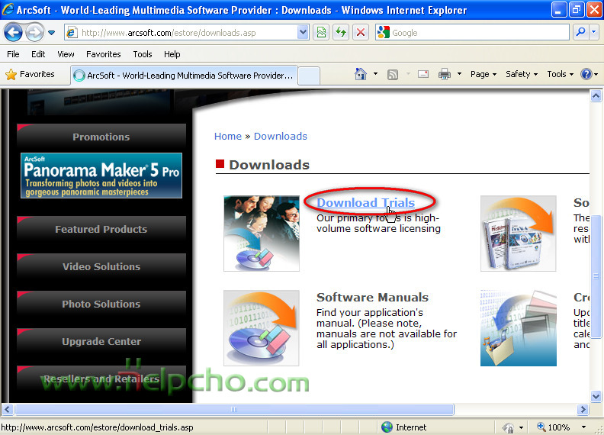Viewport: 604px width, 435px height.
Task: Click the Refresh page icon
Action: pyautogui.click(x=341, y=33)
